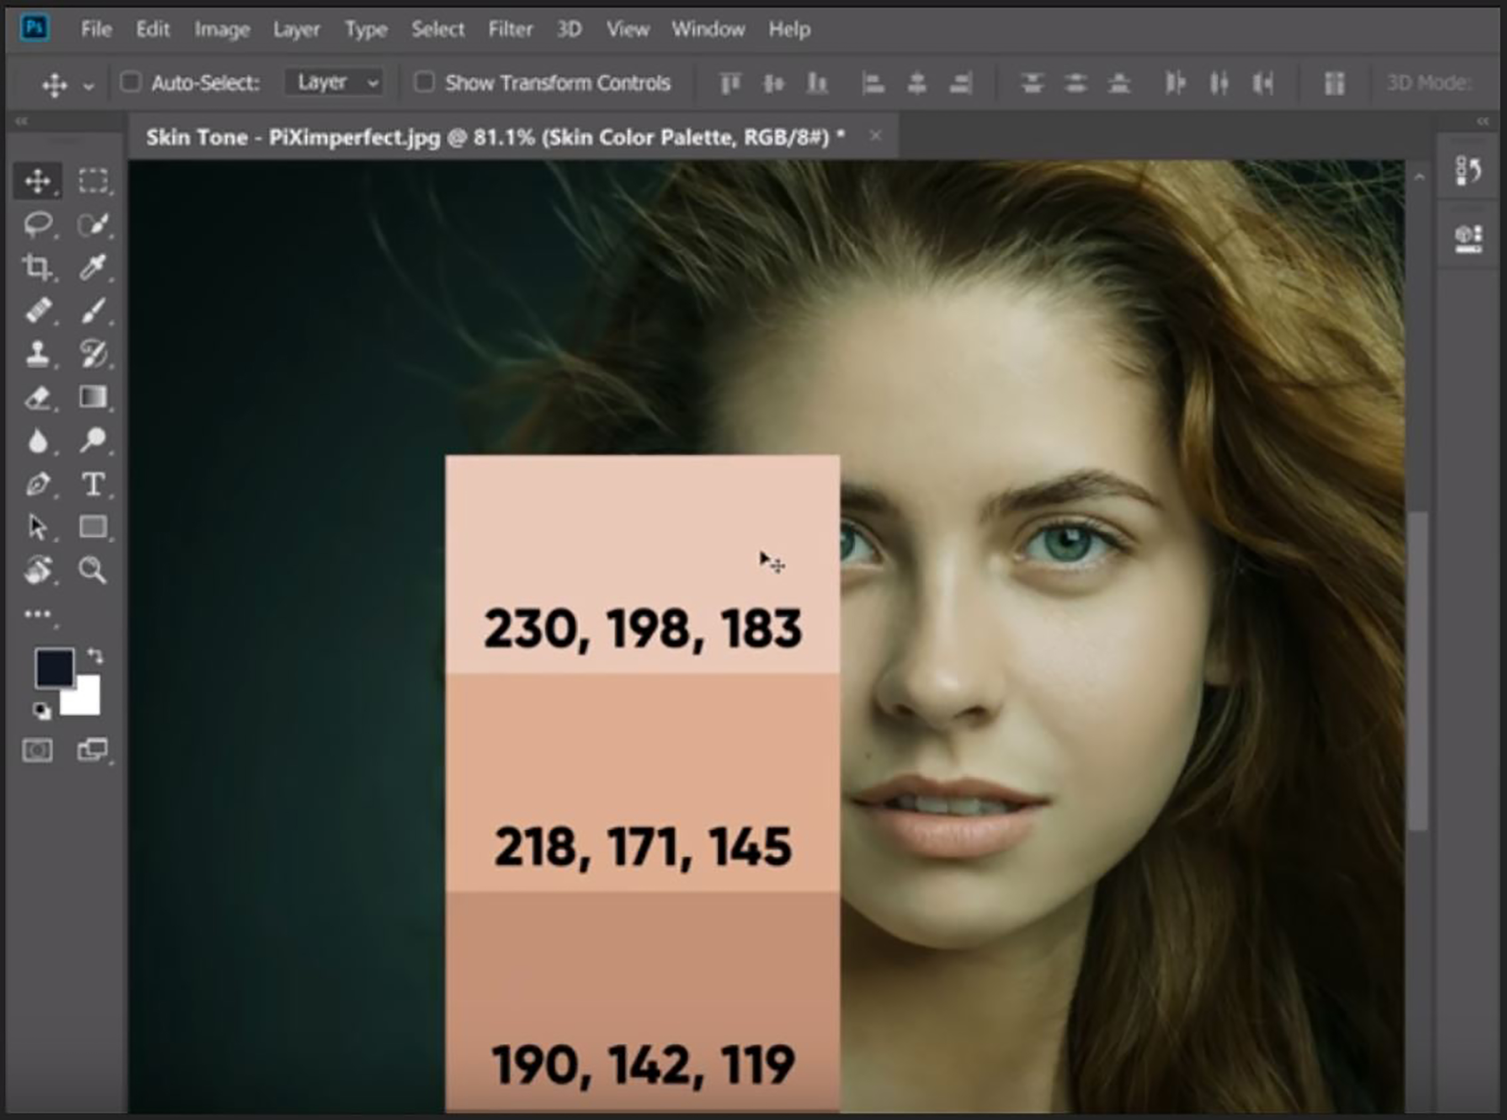The width and height of the screenshot is (1507, 1120).
Task: Align left edges in options bar
Action: 873,84
